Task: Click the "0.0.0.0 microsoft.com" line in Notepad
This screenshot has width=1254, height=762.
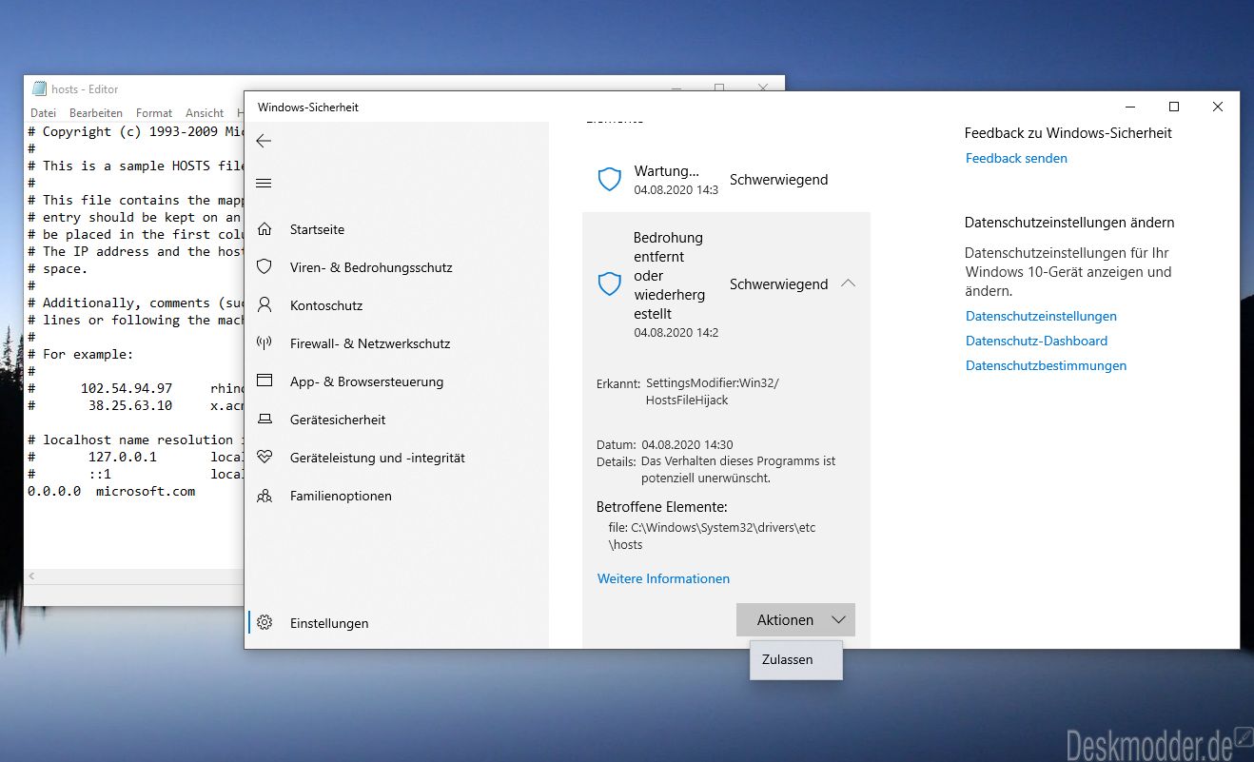Action: point(111,491)
